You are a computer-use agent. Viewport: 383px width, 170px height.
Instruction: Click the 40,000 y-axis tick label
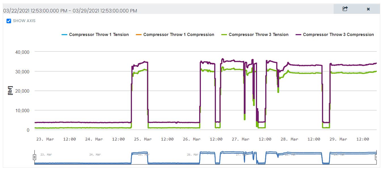click(x=22, y=52)
